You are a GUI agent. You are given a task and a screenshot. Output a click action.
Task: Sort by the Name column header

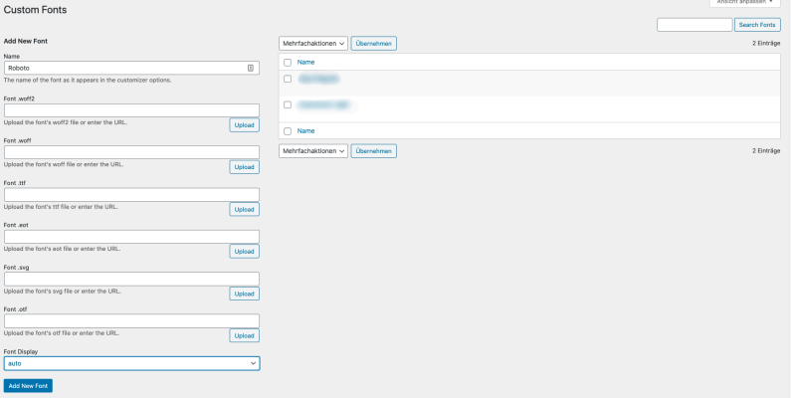click(x=306, y=62)
